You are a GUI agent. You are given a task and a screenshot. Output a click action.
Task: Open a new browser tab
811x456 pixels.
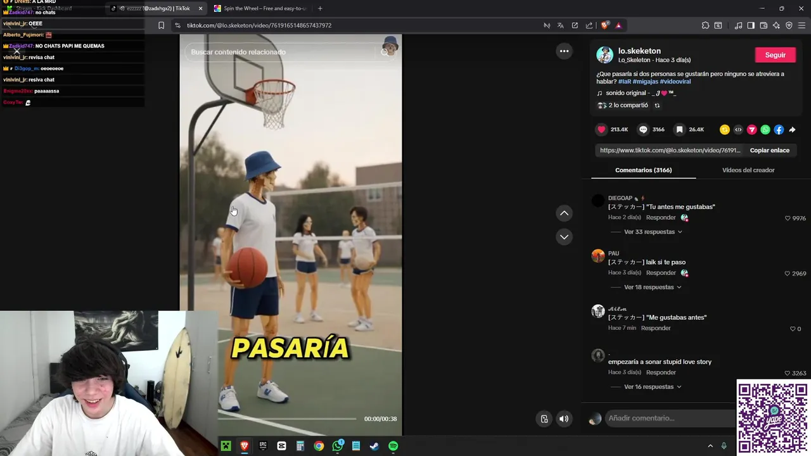point(320,8)
